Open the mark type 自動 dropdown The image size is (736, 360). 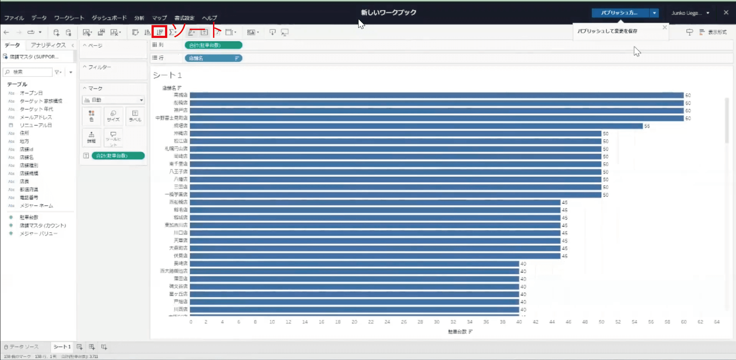coord(113,100)
